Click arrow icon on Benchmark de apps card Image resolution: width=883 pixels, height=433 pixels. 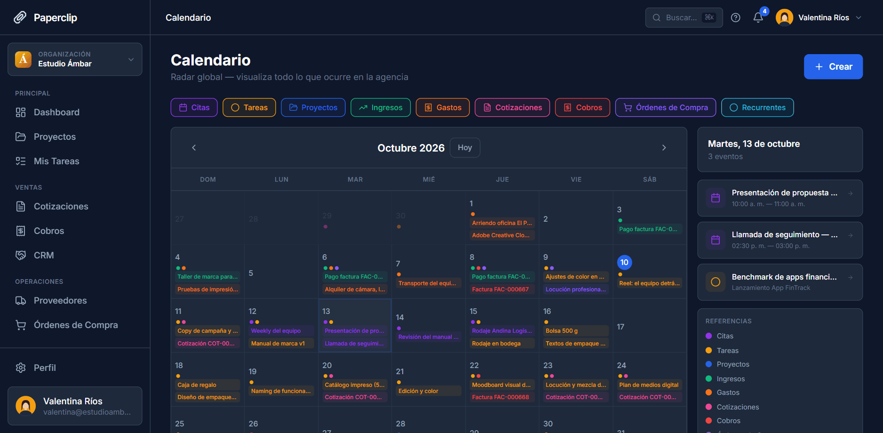pyautogui.click(x=851, y=277)
